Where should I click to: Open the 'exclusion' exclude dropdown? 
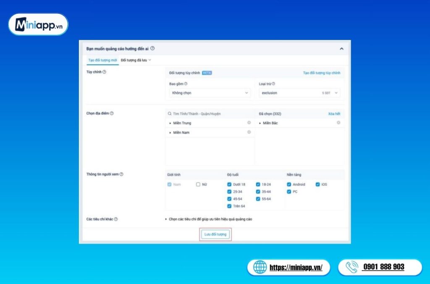(299, 93)
